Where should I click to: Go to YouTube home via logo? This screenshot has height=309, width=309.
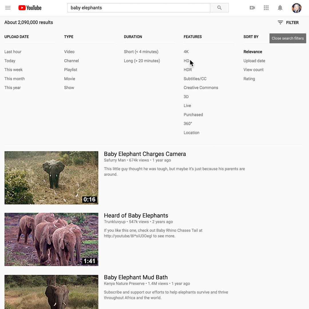coord(30,8)
